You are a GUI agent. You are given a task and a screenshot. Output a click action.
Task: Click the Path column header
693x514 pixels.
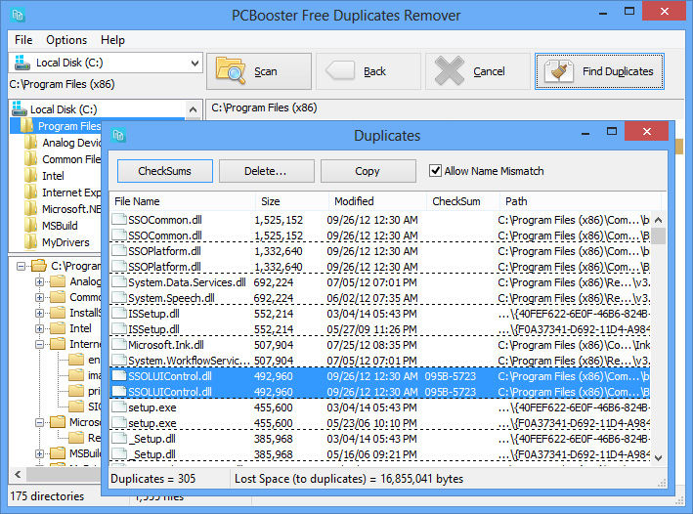click(x=580, y=201)
